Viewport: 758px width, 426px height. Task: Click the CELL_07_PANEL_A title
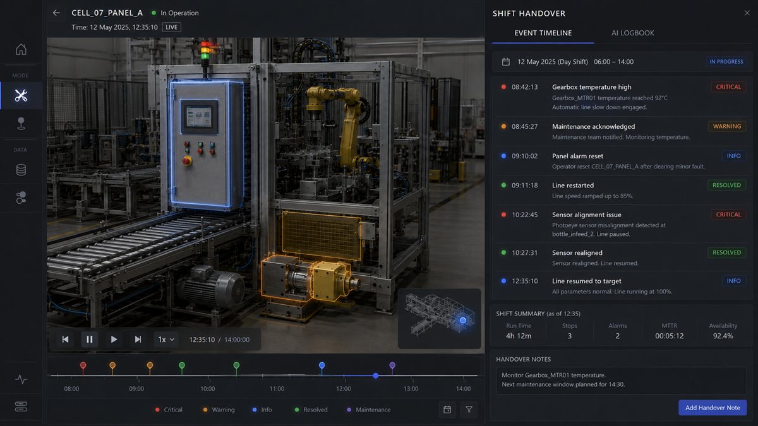coord(107,13)
